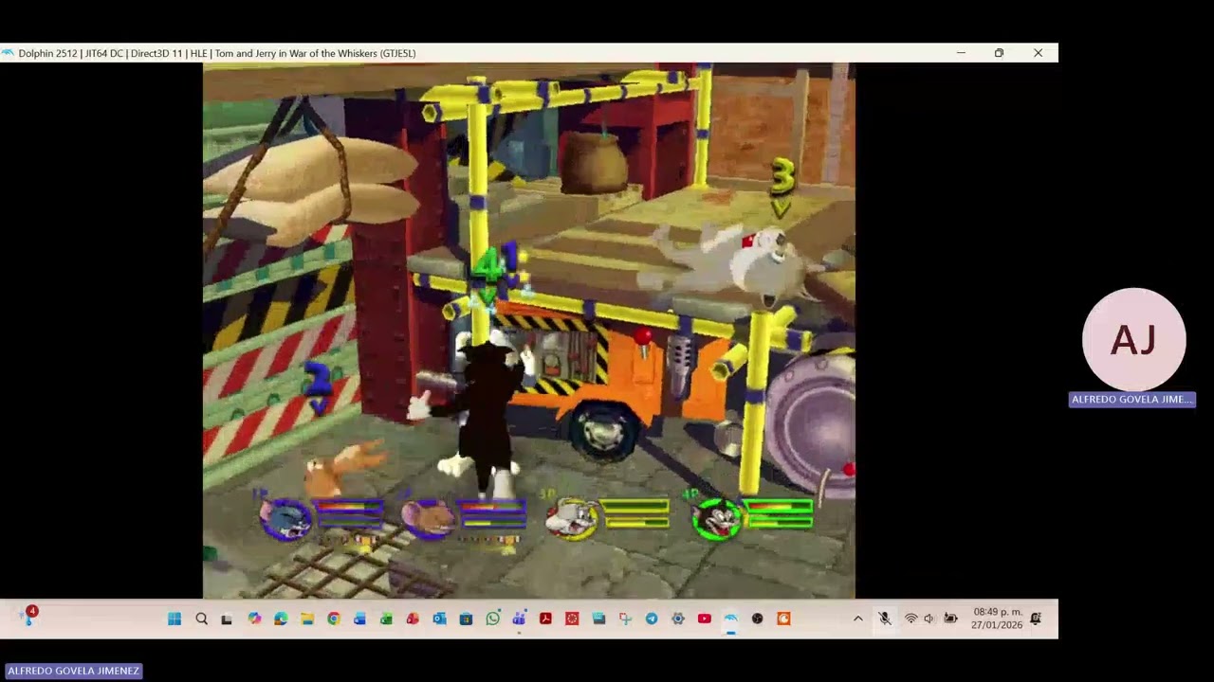Open the Windows Start menu
Viewport: 1214px width, 682px height.
point(175,619)
